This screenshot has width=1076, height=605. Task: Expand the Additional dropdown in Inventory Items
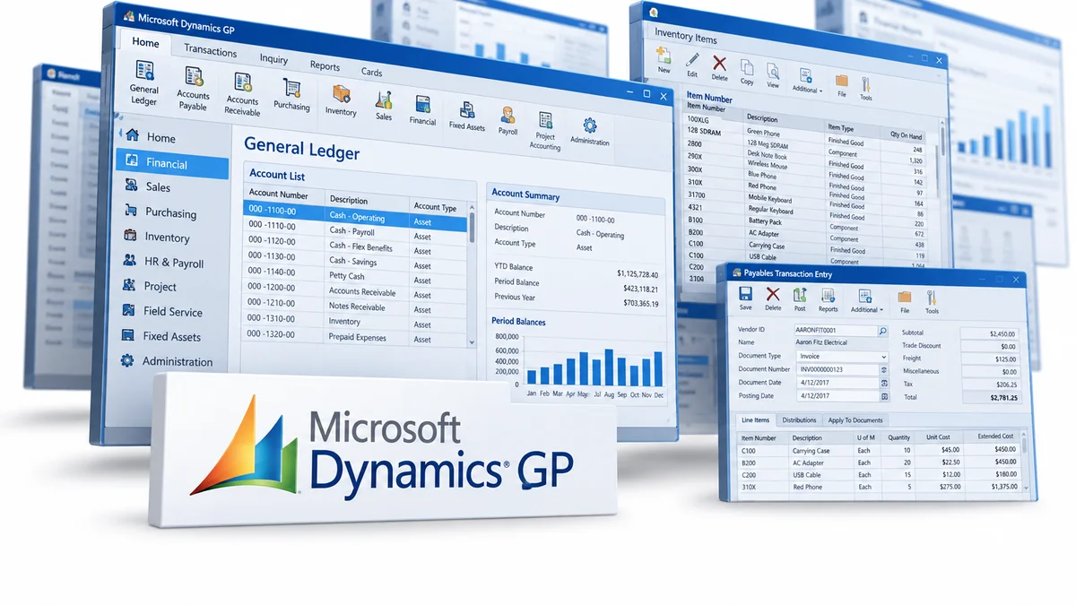point(807,80)
